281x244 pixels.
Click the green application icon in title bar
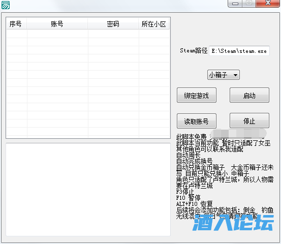pyautogui.click(x=6, y=5)
